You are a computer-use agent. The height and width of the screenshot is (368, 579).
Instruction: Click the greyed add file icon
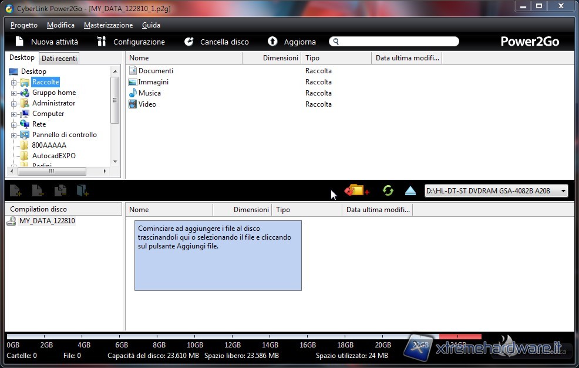pos(15,190)
